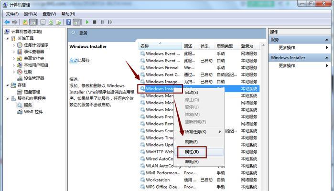Click the grey Forward arrow in toolbar
The width and height of the screenshot is (334, 191).
[15, 22]
